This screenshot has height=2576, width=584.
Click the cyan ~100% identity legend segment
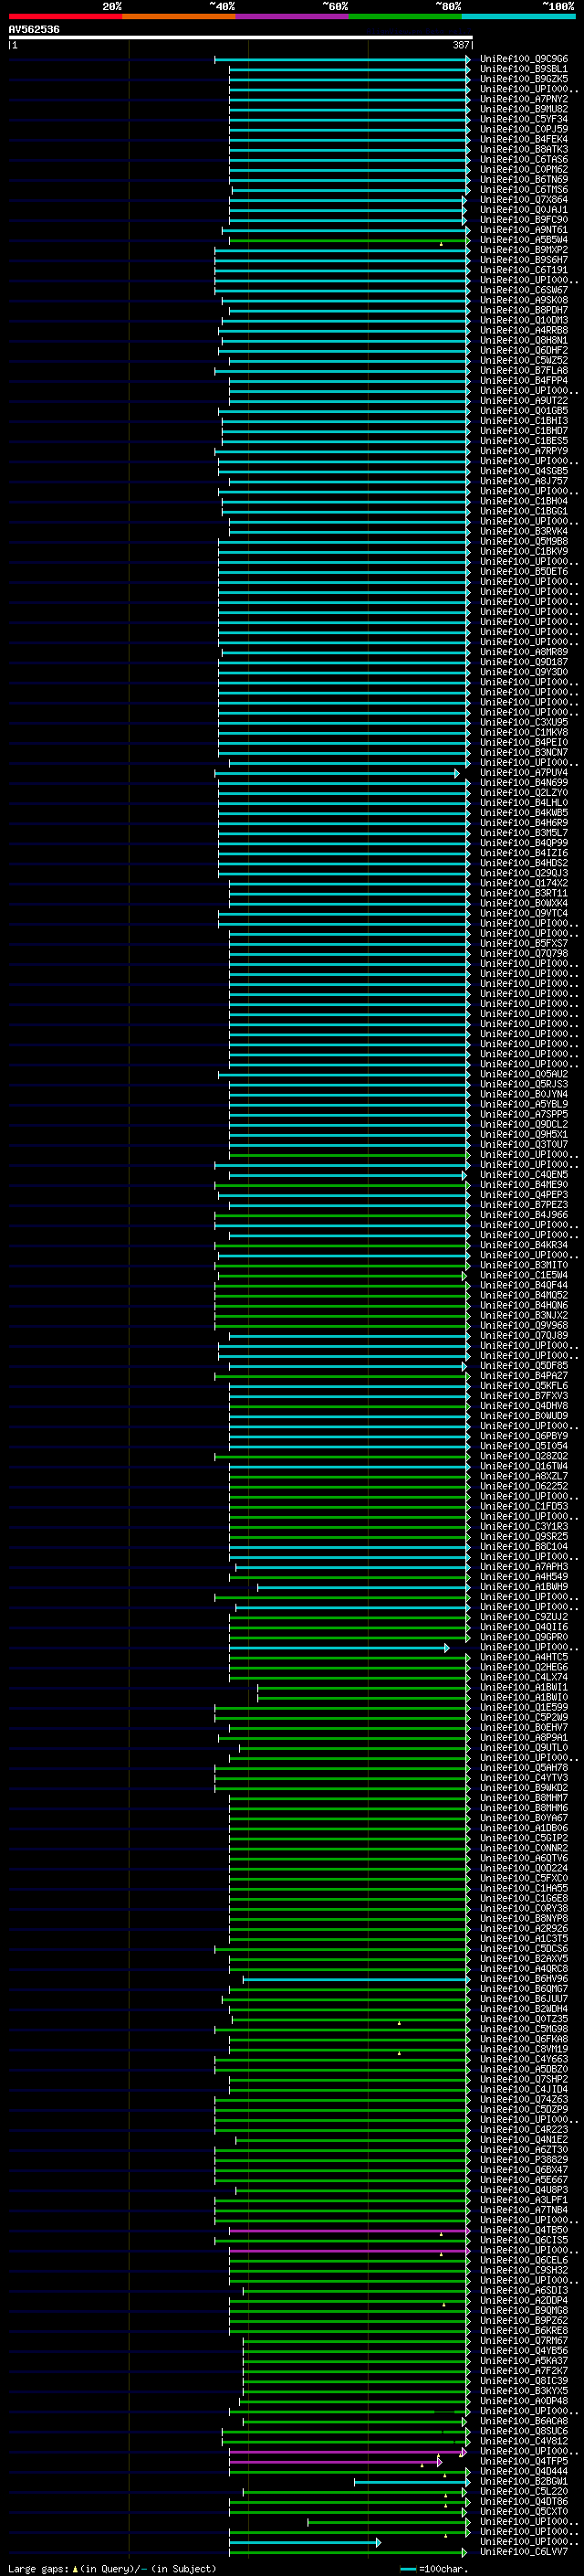pyautogui.click(x=519, y=16)
